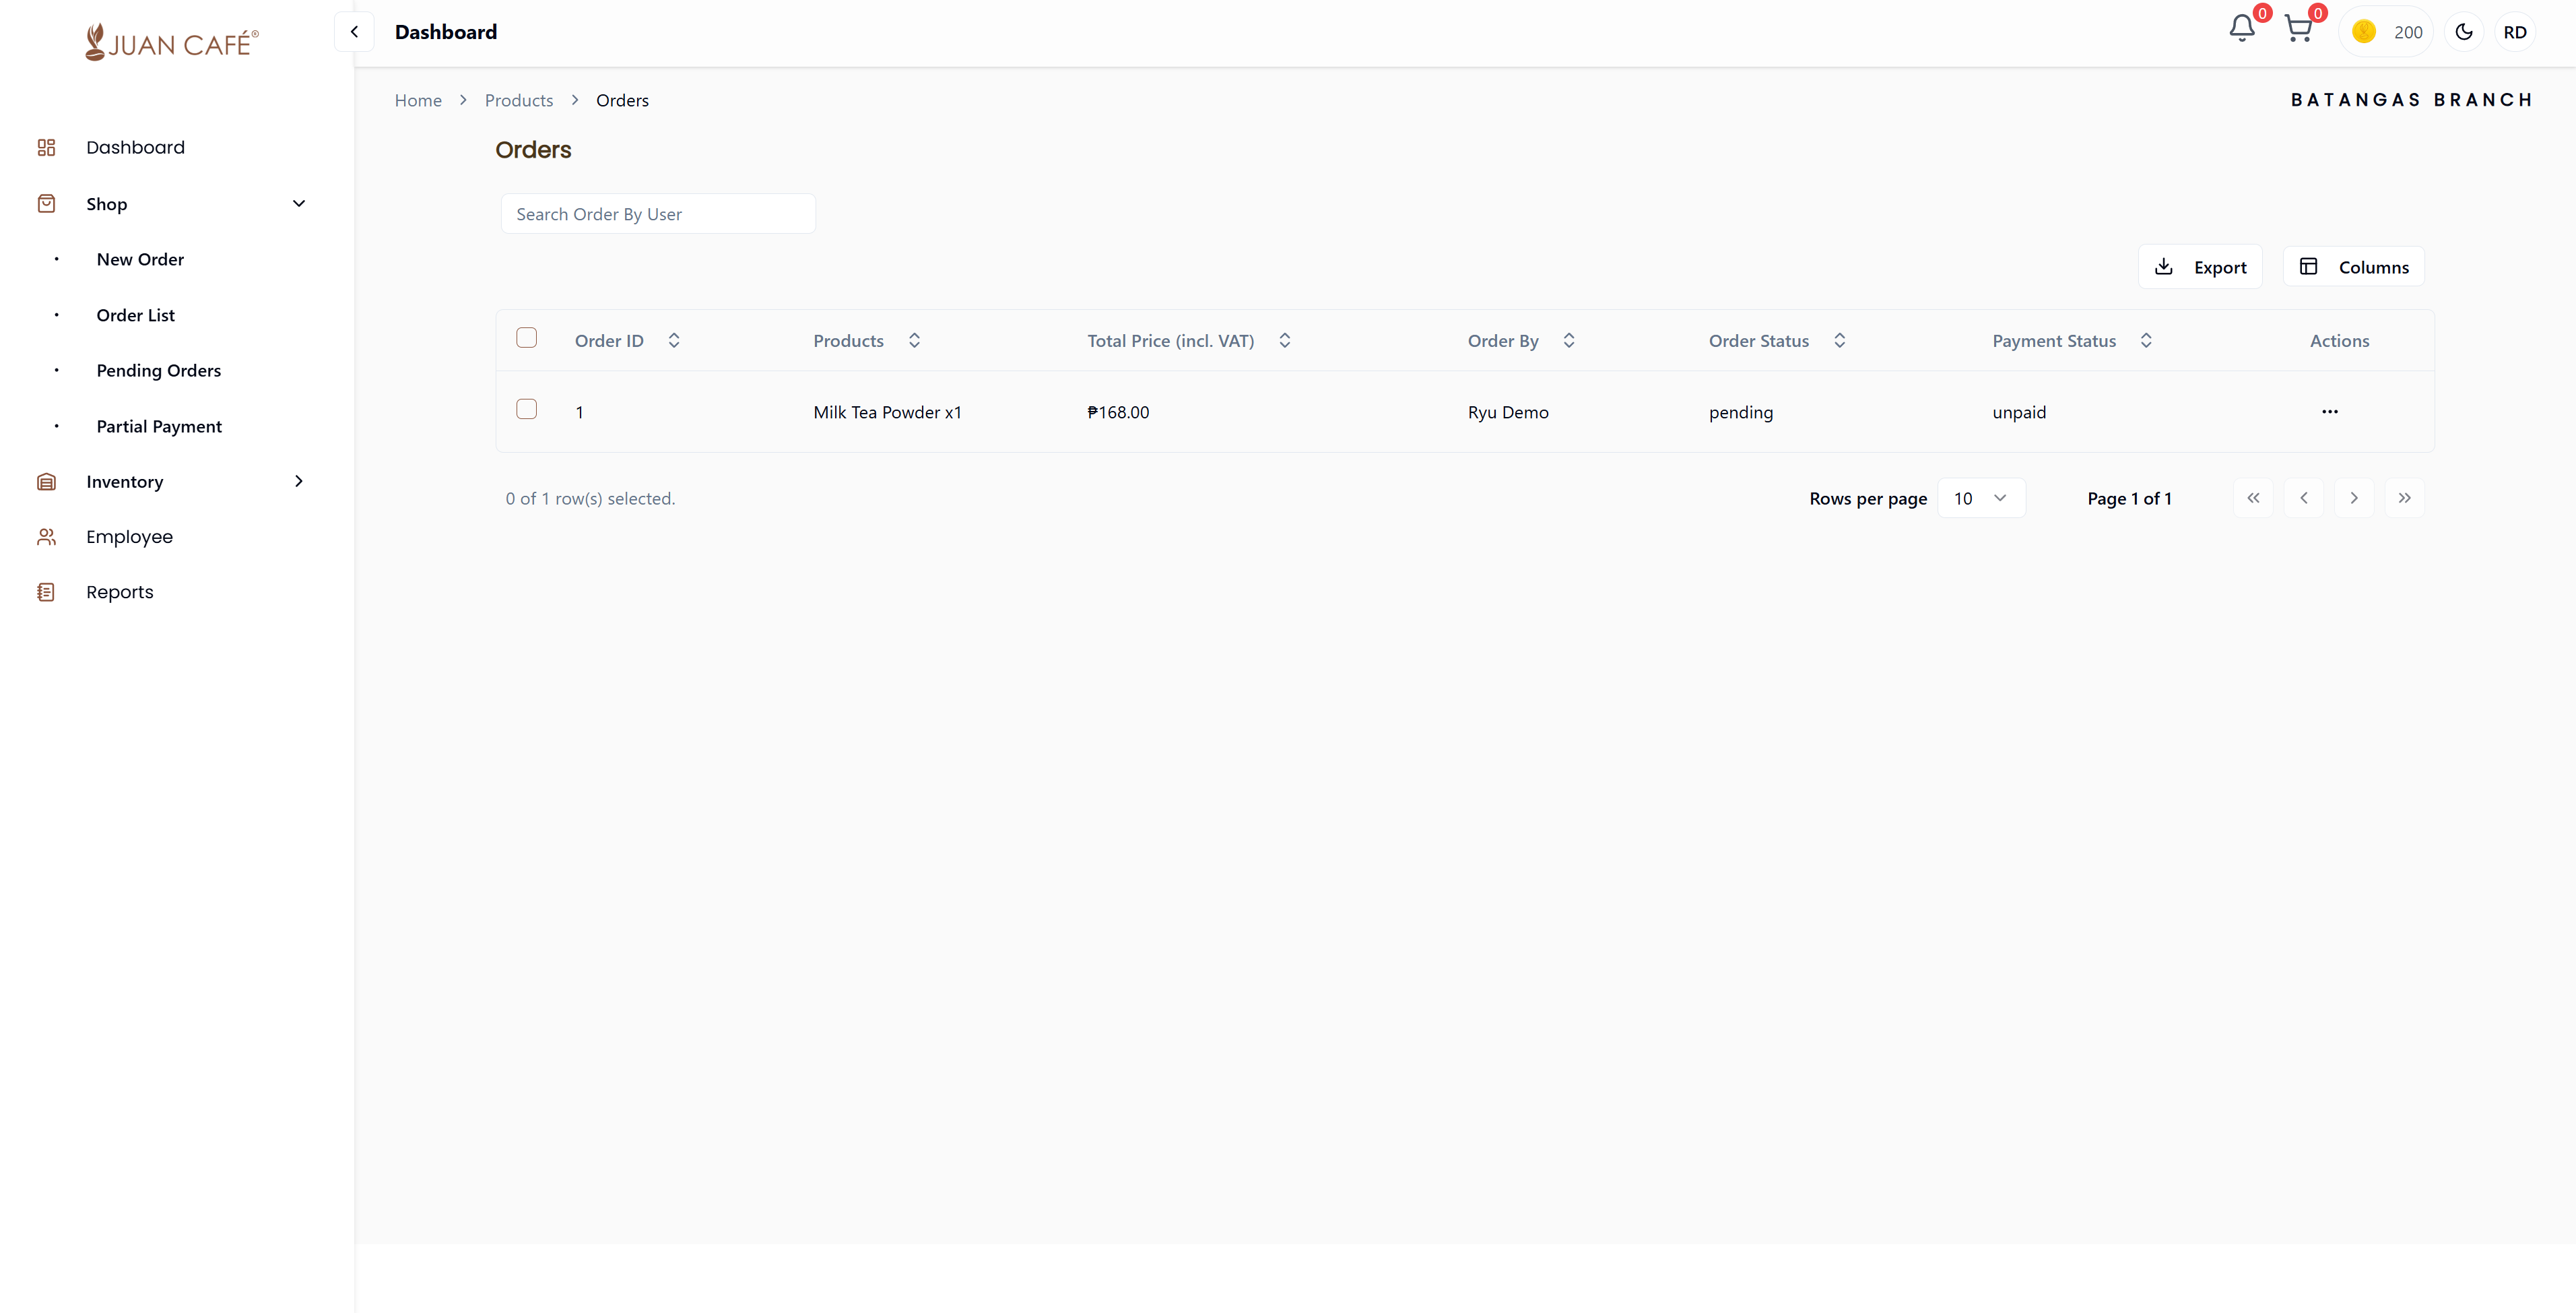Viewport: 2576px width, 1313px height.
Task: Go to the last page arrow
Action: [2404, 498]
